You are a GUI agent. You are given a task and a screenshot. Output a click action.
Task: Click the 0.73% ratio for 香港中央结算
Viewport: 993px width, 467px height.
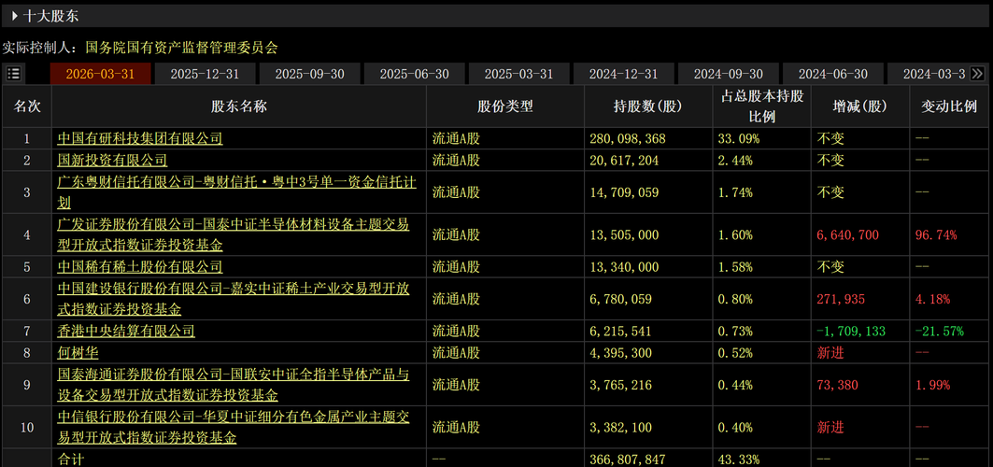point(735,331)
